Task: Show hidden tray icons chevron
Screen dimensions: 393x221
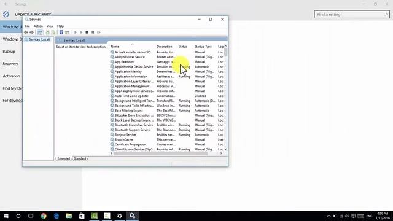Action: (329, 216)
